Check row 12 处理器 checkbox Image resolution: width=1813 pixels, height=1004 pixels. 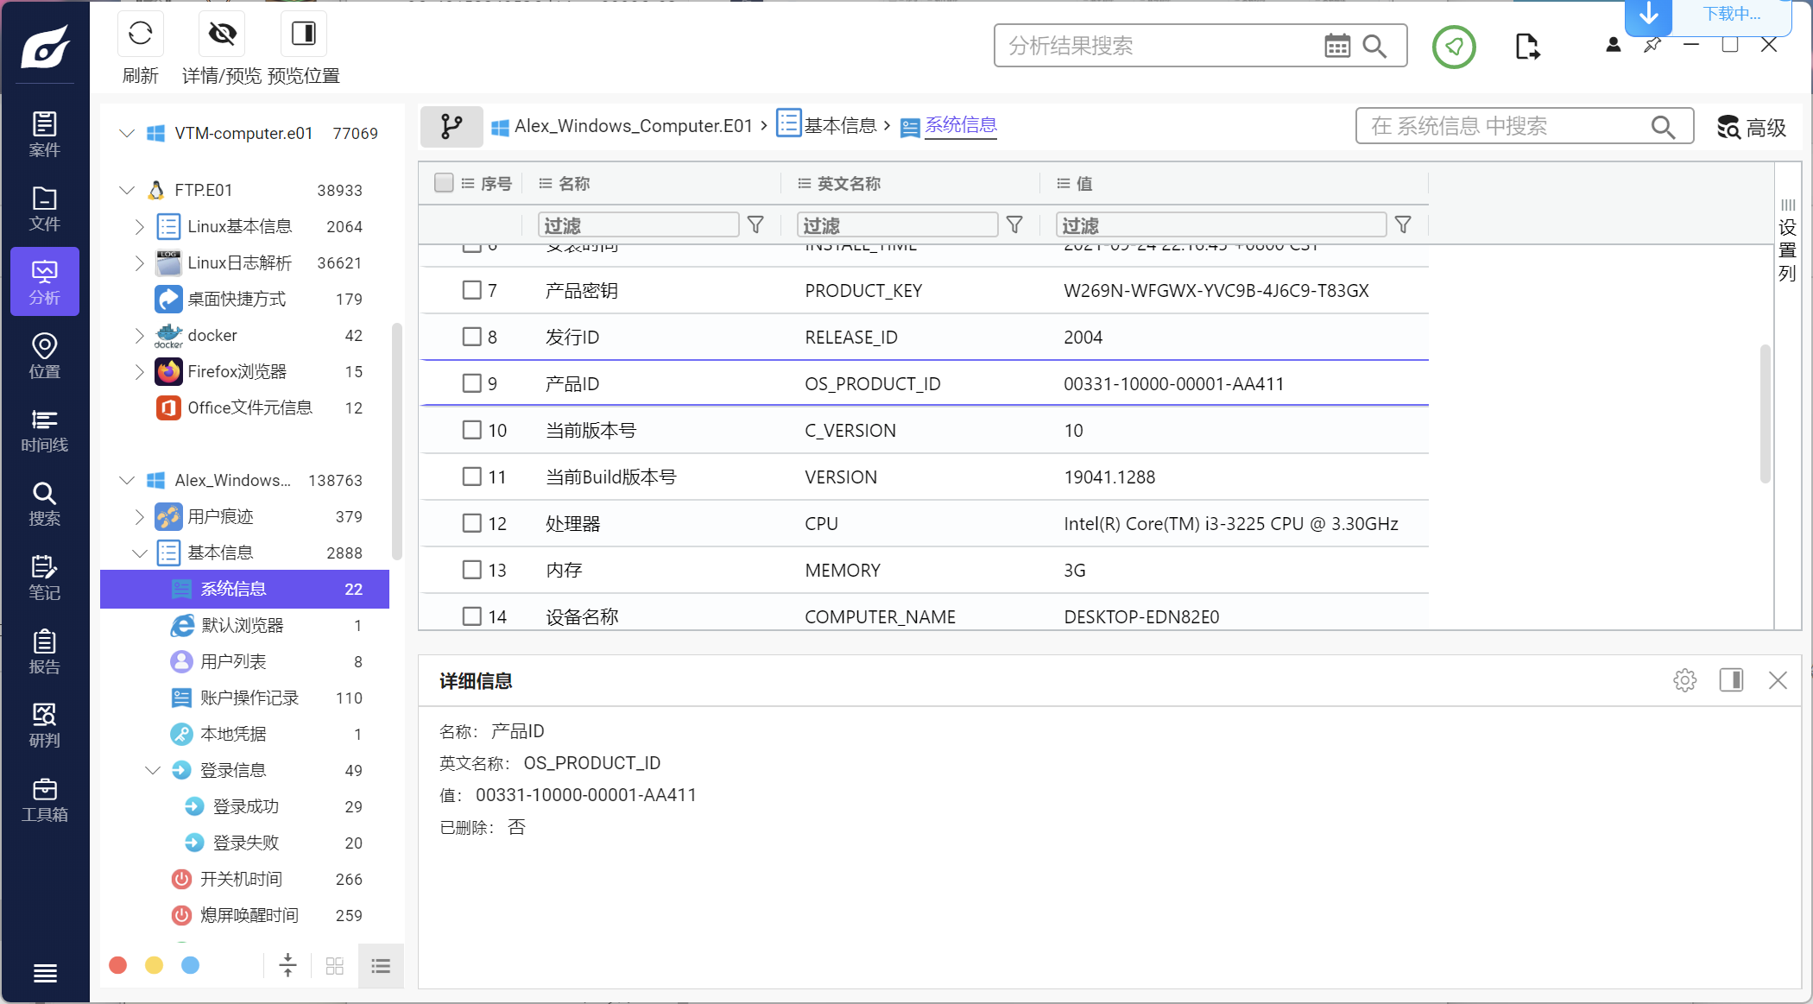[x=471, y=523]
